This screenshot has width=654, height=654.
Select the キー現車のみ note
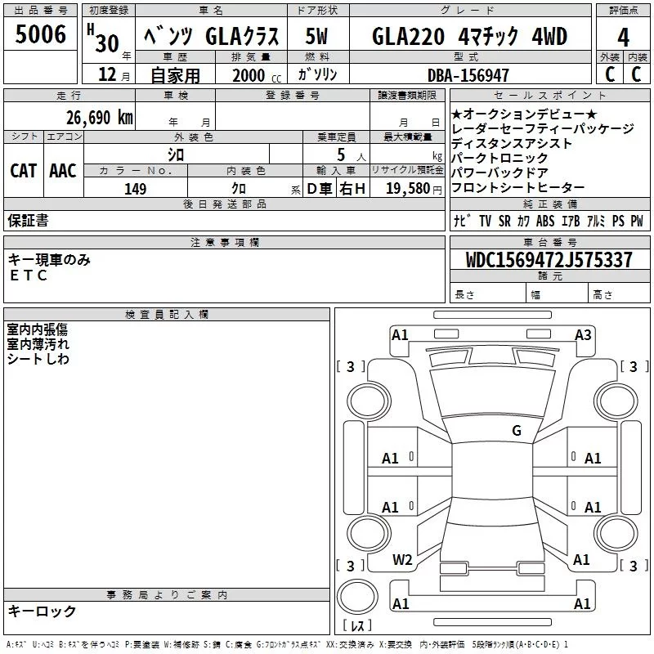[x=49, y=260]
